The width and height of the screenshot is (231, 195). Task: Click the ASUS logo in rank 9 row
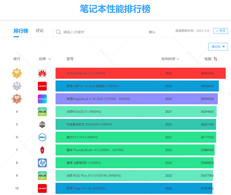pos(42,175)
